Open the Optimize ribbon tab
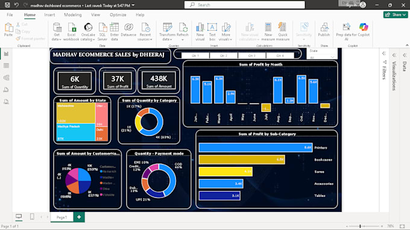 click(x=118, y=15)
